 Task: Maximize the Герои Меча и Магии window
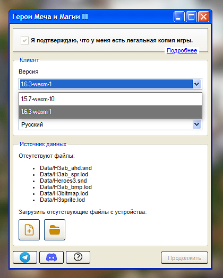(x=191, y=17)
